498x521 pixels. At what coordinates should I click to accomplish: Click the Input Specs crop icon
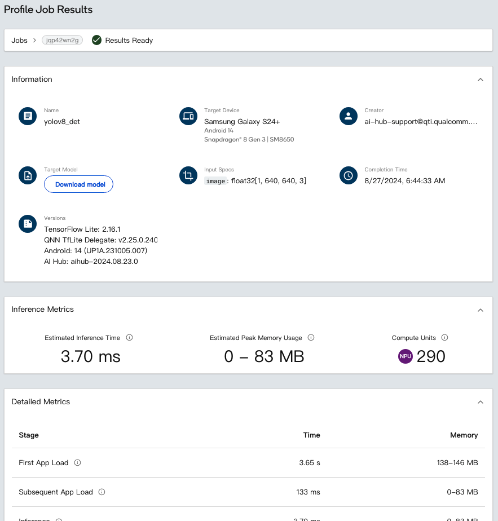[x=187, y=175]
